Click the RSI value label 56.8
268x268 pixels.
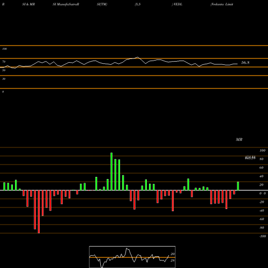[245, 63]
